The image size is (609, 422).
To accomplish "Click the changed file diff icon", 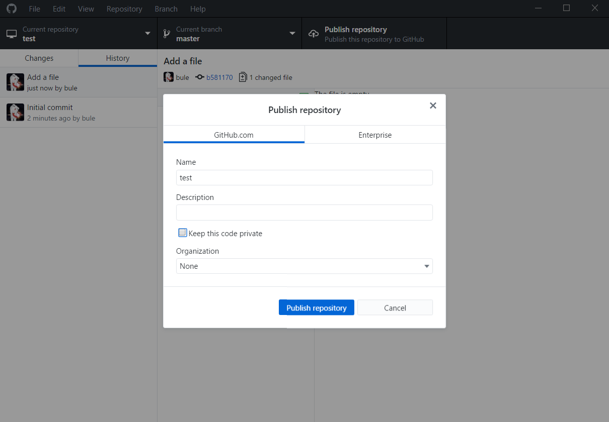I will (243, 77).
